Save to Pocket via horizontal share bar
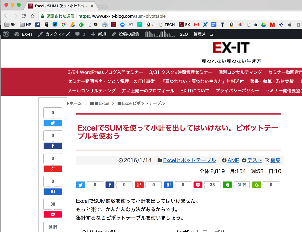The width and height of the screenshot is (302, 232). point(198,185)
